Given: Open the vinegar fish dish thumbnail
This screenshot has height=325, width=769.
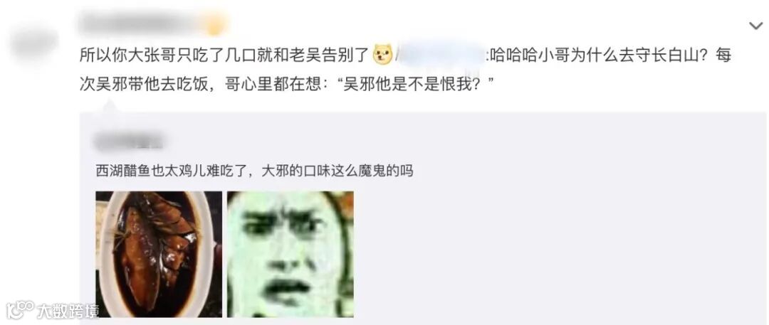Looking at the screenshot, I should point(159,254).
